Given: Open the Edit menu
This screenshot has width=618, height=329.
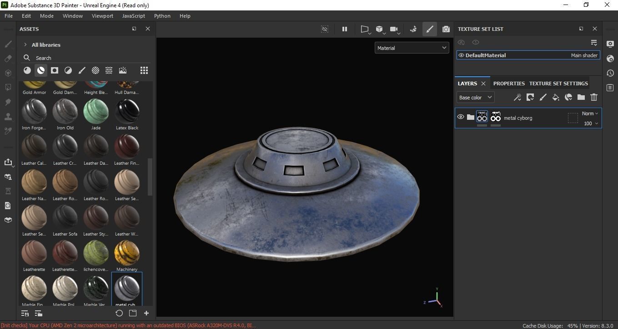Looking at the screenshot, I should 26,15.
